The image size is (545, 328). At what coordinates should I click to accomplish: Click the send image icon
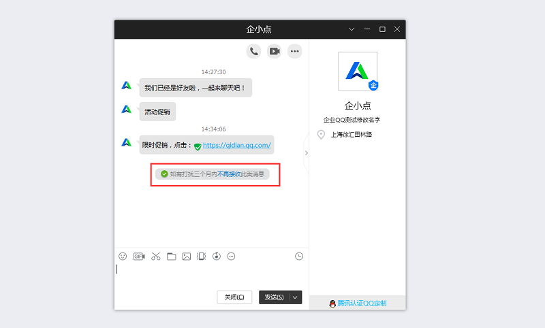(x=187, y=256)
